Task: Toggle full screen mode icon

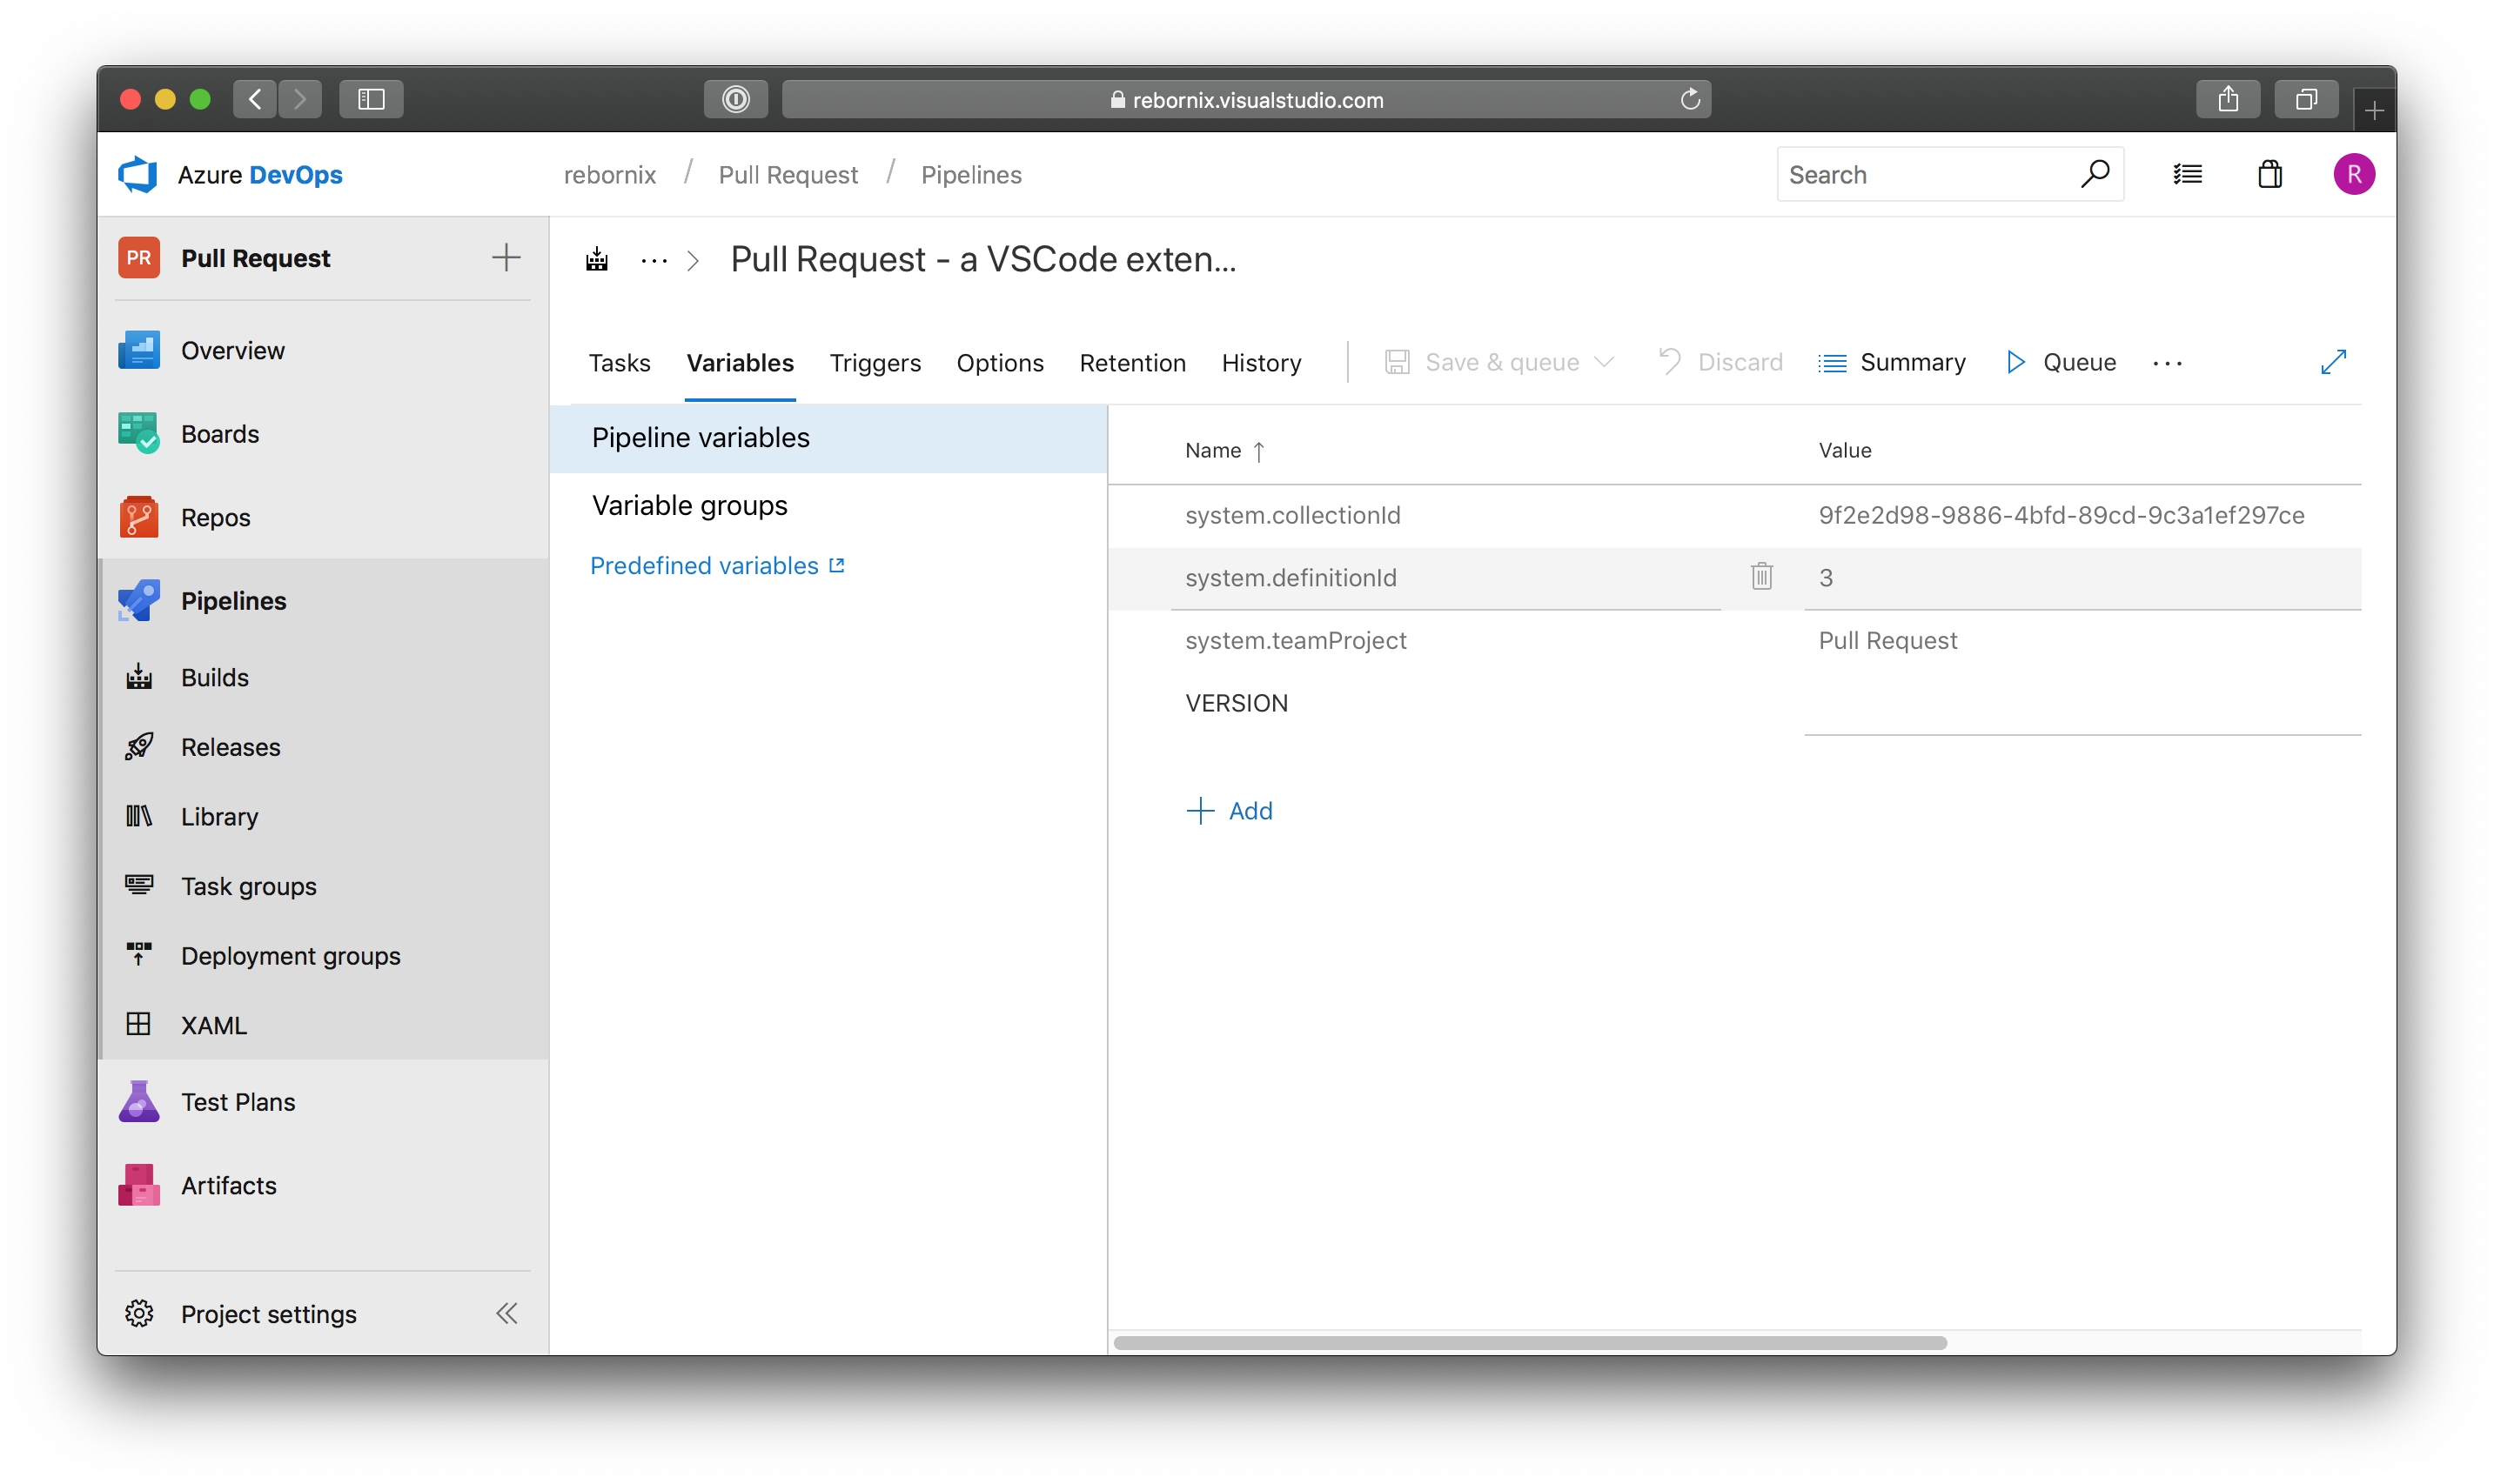Action: pos(2333,362)
